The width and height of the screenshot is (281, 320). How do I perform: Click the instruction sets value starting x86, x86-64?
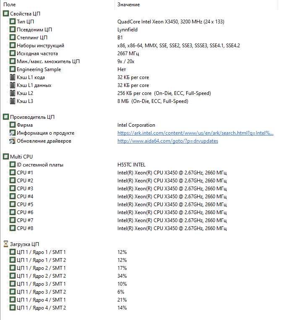click(179, 46)
